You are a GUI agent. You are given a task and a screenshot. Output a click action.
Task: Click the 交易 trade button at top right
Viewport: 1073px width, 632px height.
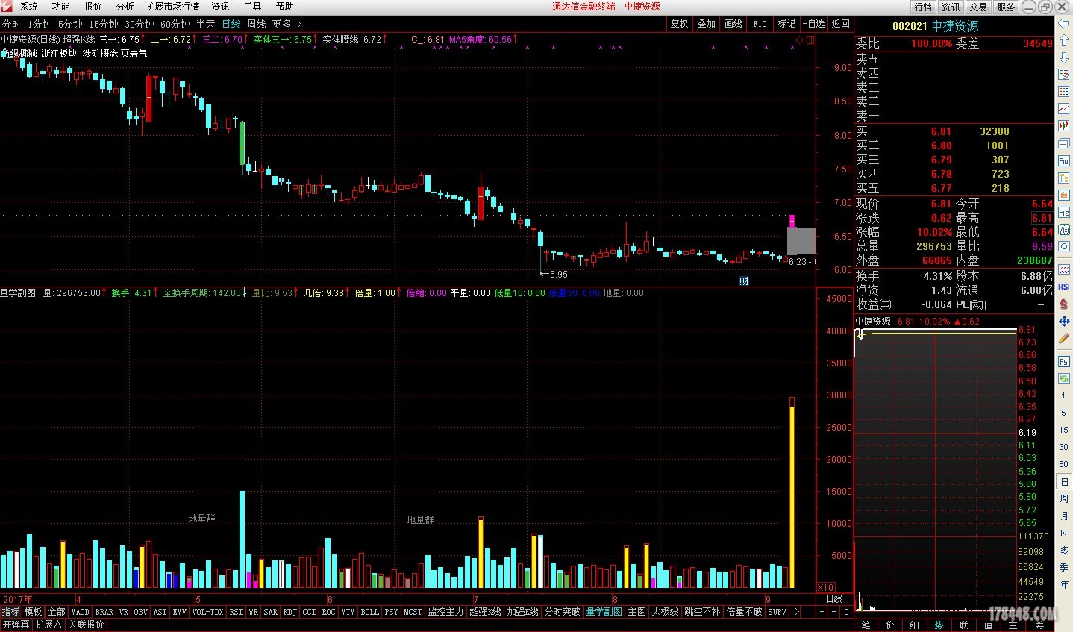pos(978,7)
